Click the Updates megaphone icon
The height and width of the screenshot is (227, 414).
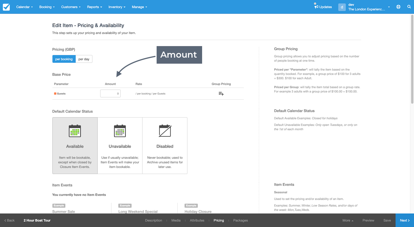point(316,7)
